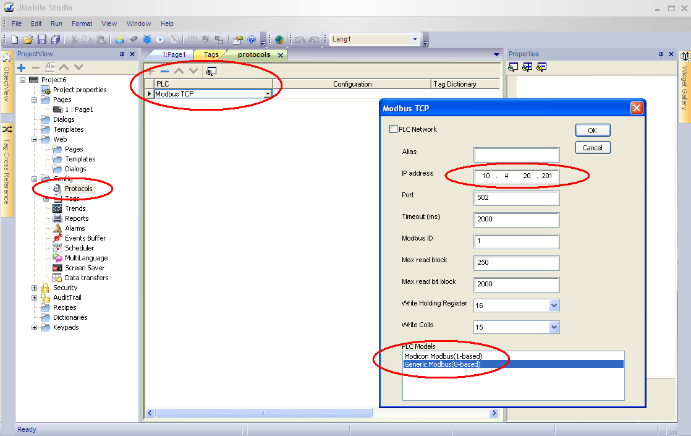
Task: Select Protocols in the project tree
Action: coord(78,189)
